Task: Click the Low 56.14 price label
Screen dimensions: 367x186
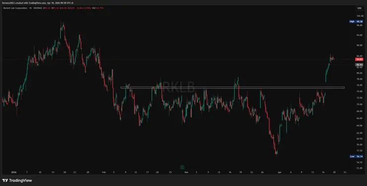Action: pyautogui.click(x=357, y=156)
